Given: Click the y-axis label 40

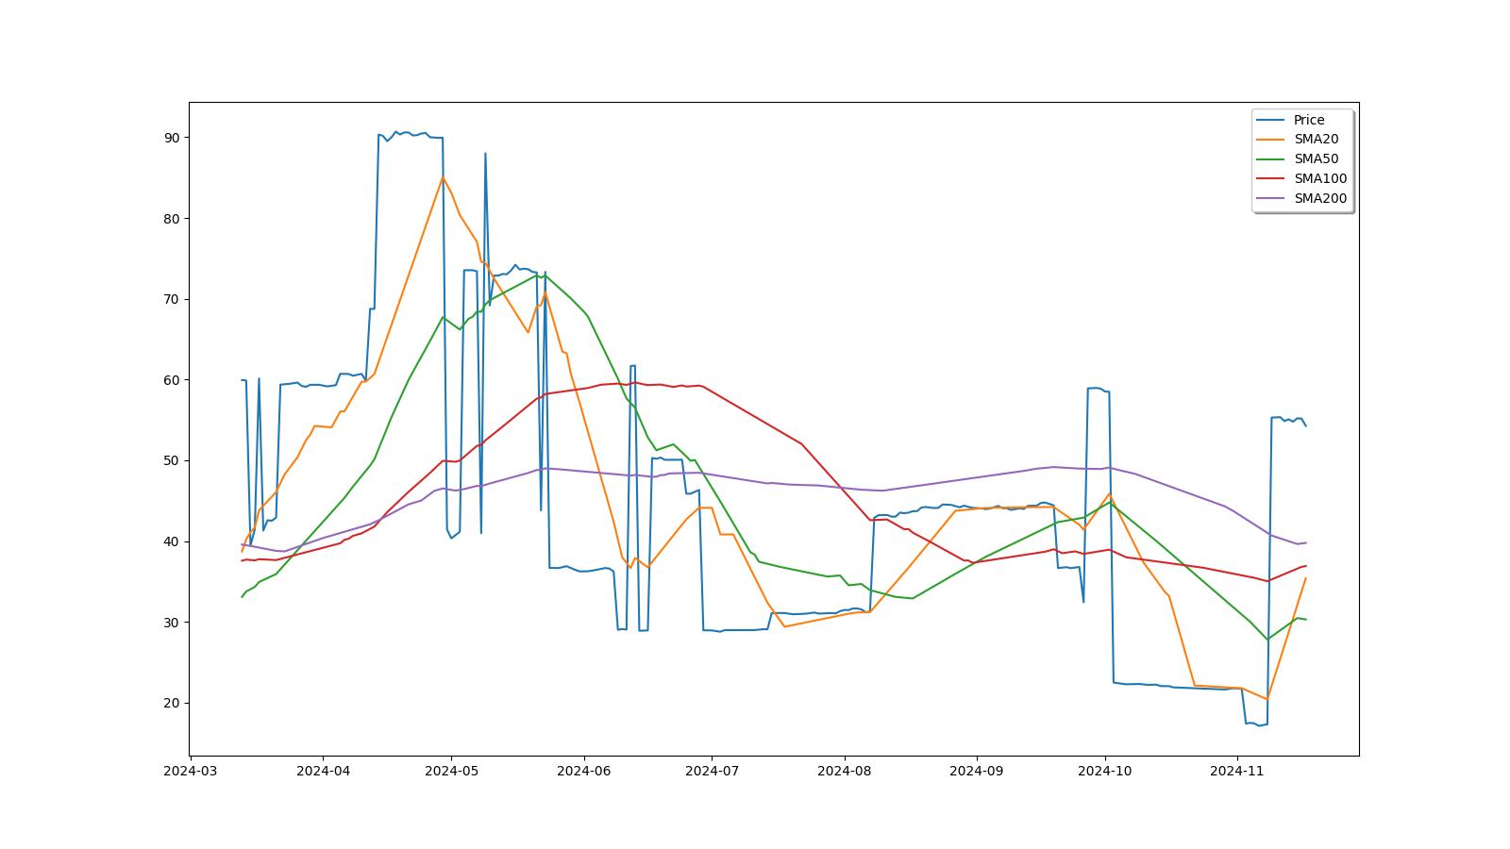Looking at the screenshot, I should (x=172, y=541).
